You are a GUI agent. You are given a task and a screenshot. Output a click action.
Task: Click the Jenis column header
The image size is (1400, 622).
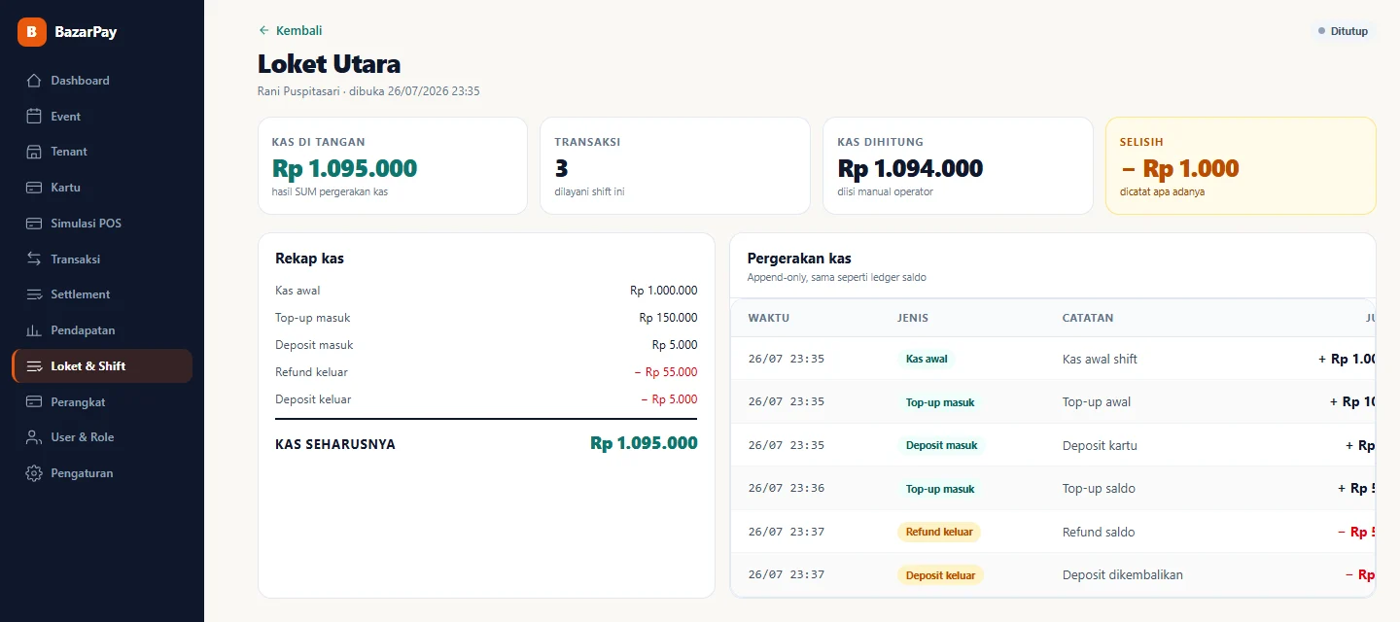pyautogui.click(x=912, y=318)
